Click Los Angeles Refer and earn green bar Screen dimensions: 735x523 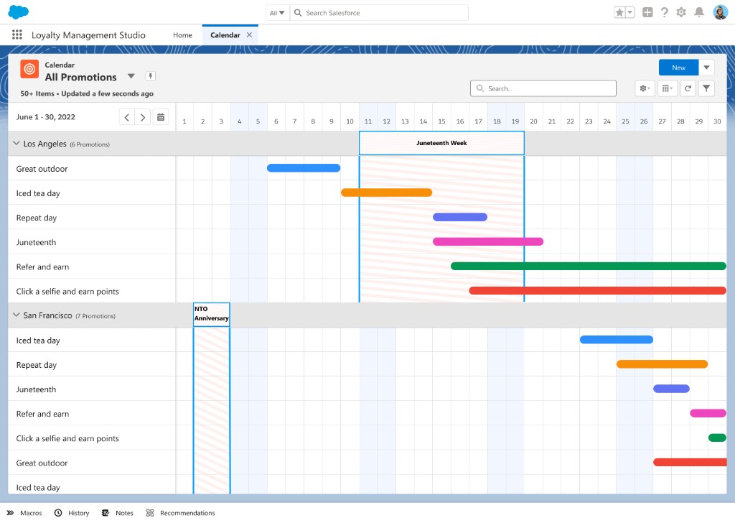(589, 266)
